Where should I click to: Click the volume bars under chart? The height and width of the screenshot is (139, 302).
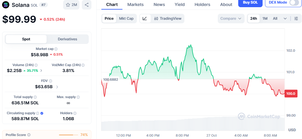[x=193, y=124]
